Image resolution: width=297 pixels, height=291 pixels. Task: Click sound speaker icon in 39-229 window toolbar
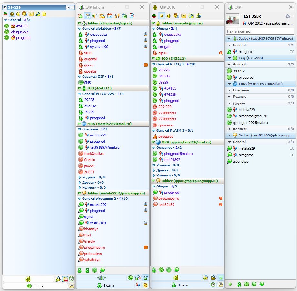pyautogui.click(x=18, y=14)
